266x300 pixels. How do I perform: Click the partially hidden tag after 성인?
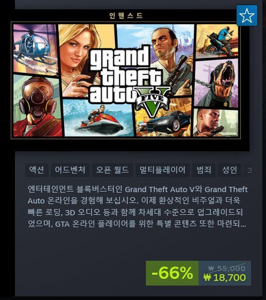[250, 170]
